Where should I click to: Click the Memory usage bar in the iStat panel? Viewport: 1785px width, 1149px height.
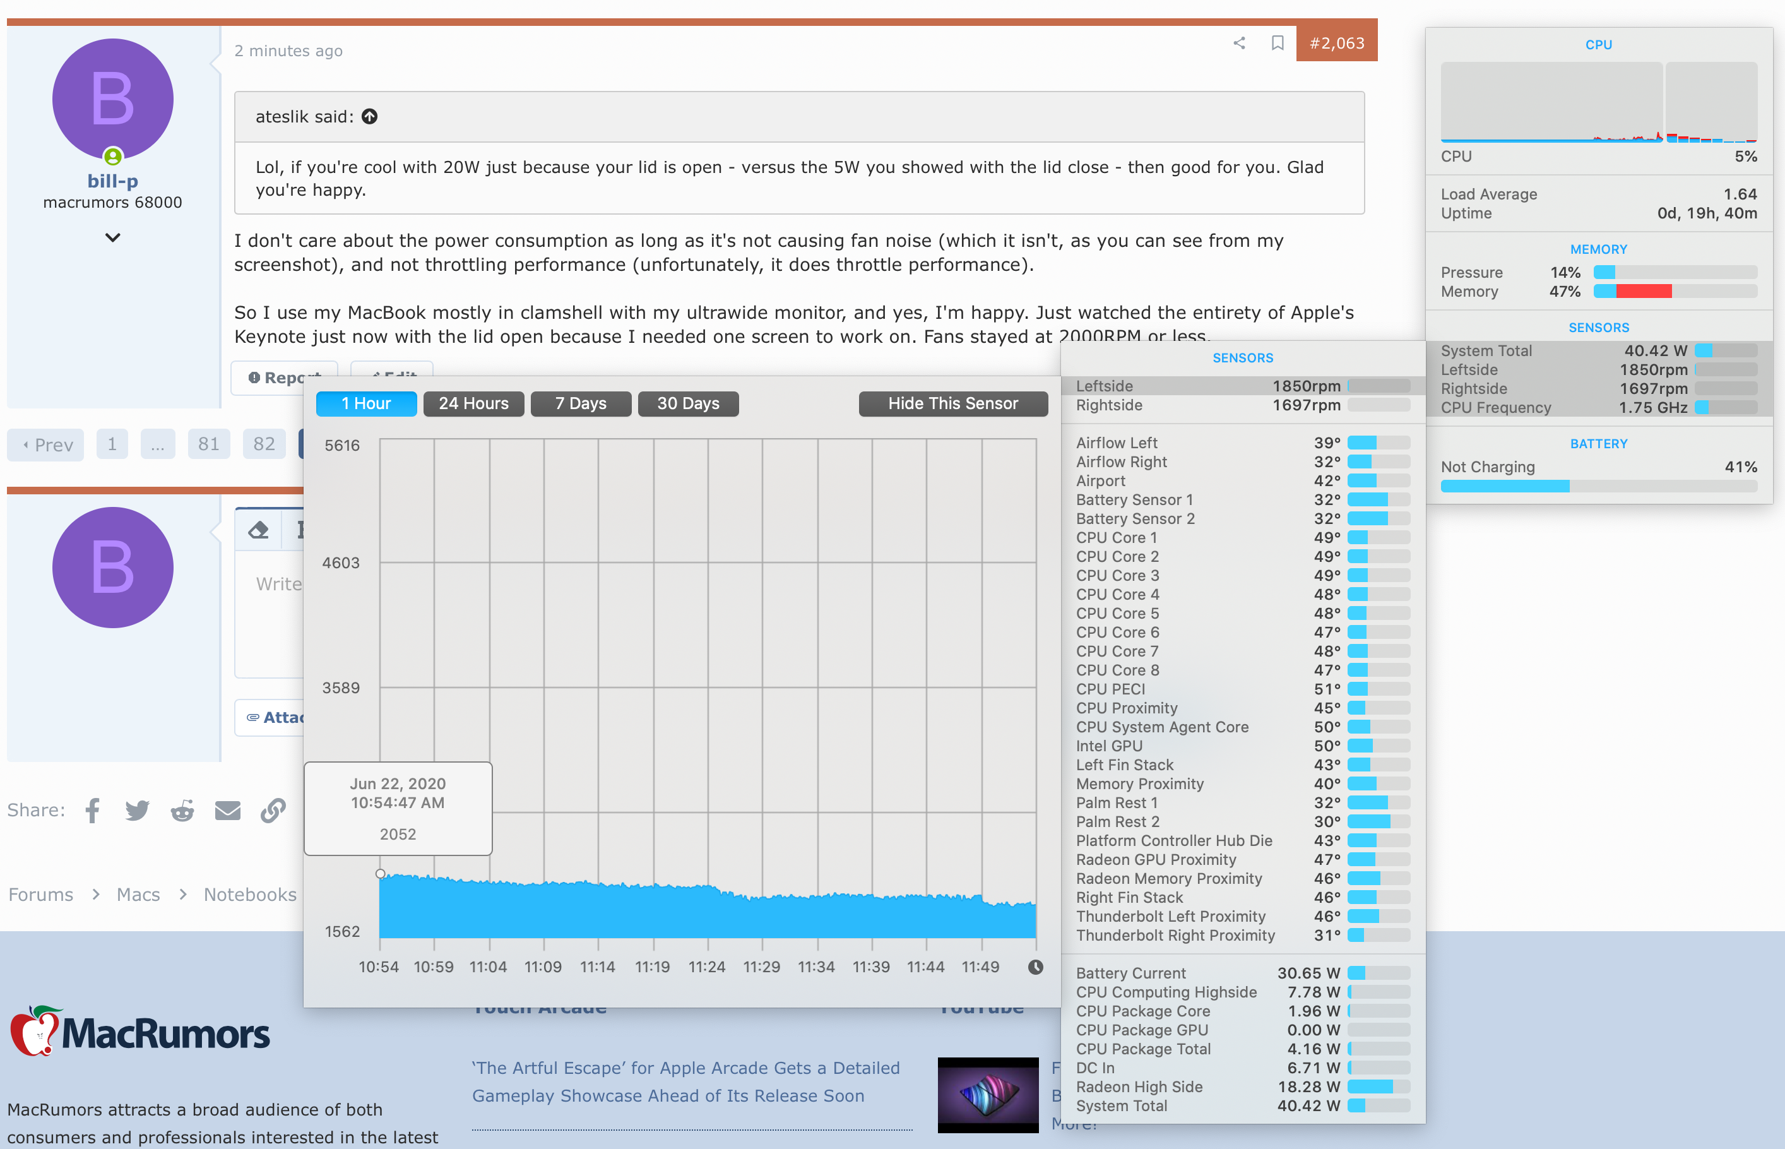[x=1675, y=292]
